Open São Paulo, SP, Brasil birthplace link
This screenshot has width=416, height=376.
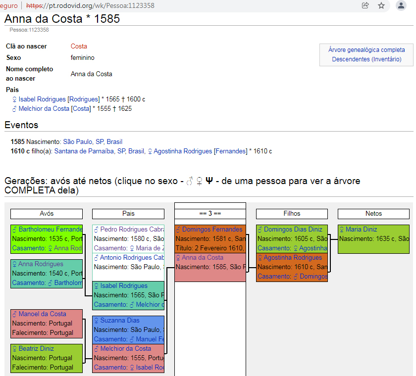[x=93, y=142]
